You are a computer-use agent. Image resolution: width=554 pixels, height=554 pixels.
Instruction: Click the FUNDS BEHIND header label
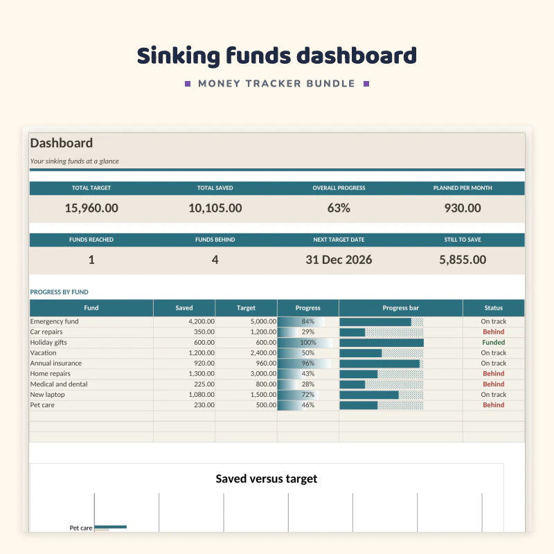point(215,240)
